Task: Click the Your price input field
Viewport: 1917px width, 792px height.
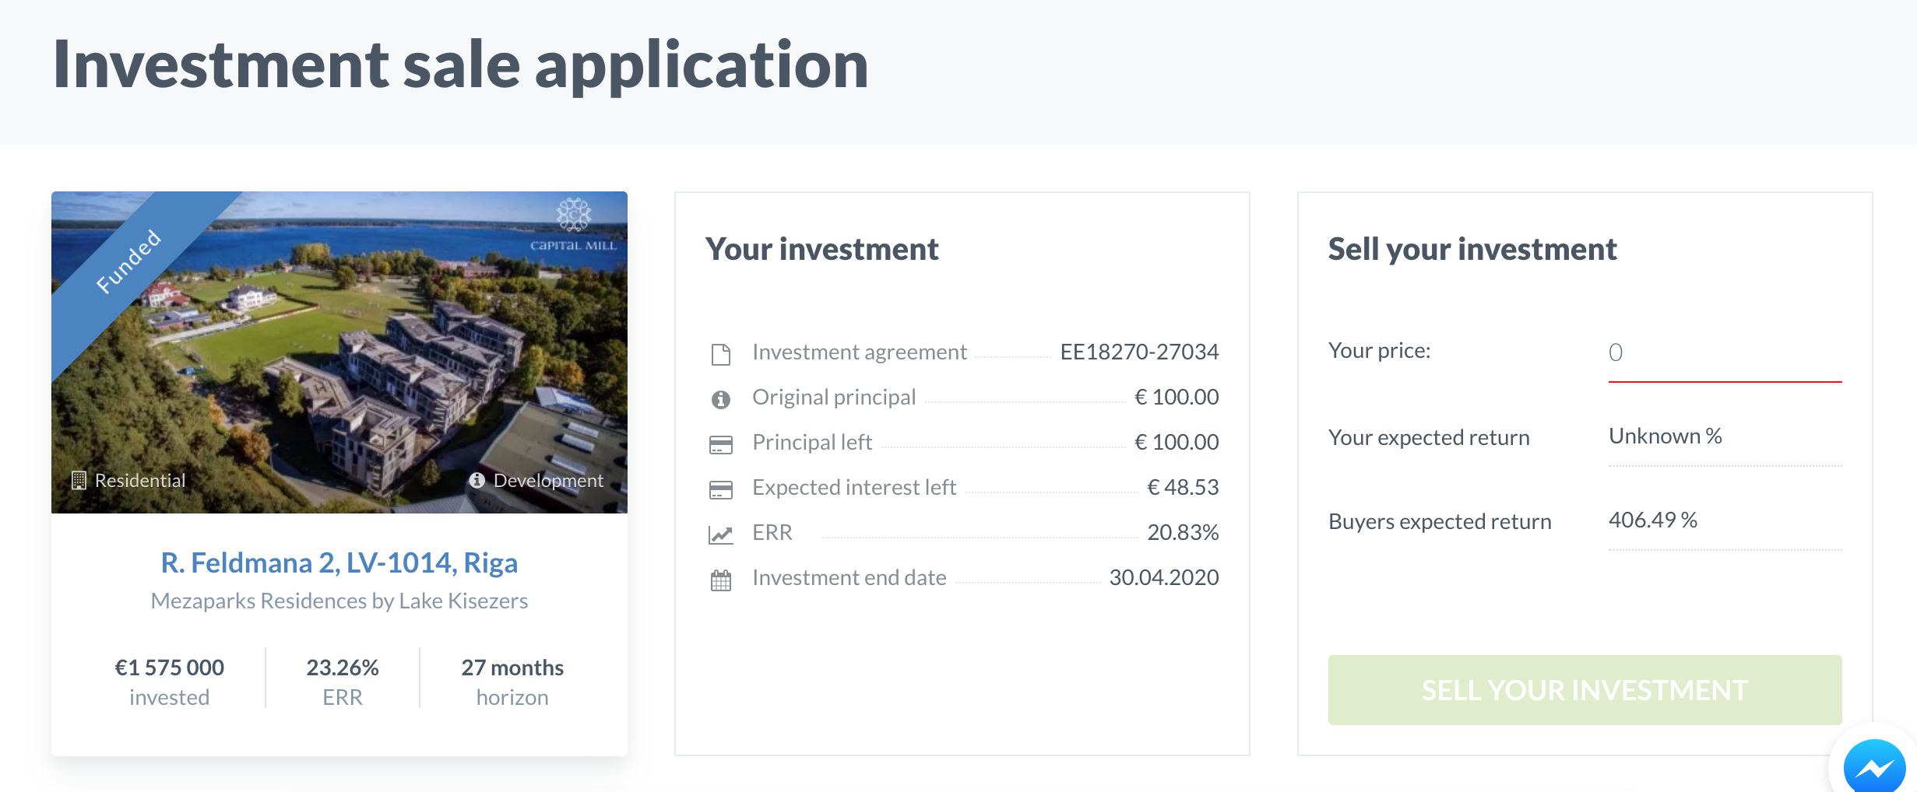Action: click(1725, 353)
